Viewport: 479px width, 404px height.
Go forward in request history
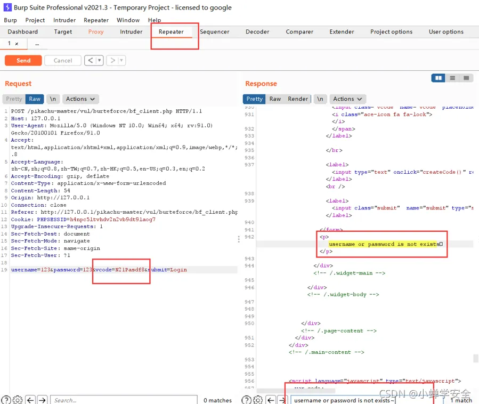(112, 60)
